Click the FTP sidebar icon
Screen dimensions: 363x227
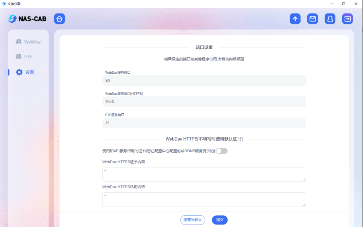(19, 57)
